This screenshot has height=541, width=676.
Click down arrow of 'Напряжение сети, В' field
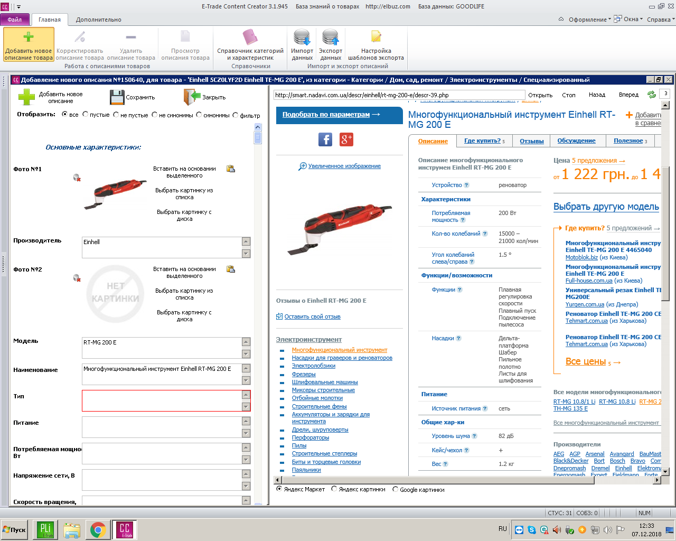[246, 486]
